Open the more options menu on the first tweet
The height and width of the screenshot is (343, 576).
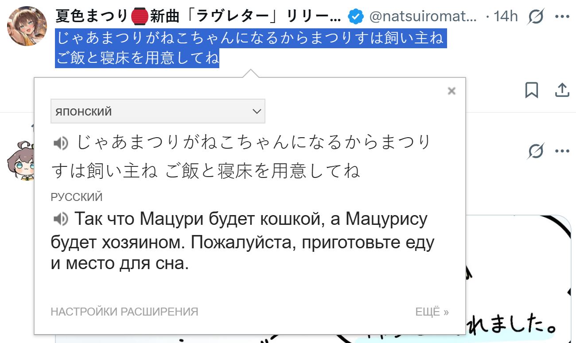562,17
